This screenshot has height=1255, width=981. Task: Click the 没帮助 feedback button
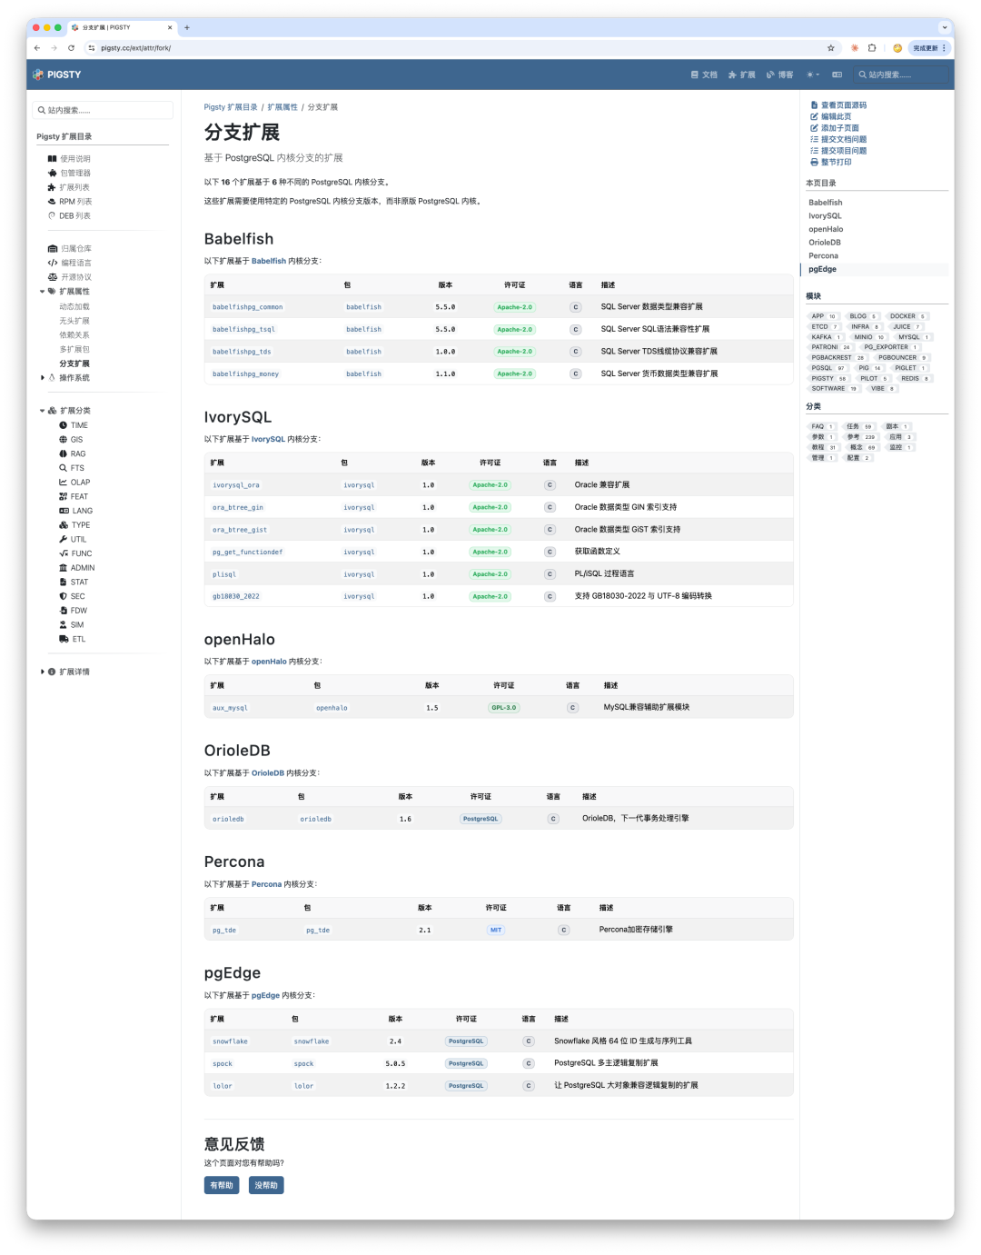[x=266, y=1185]
